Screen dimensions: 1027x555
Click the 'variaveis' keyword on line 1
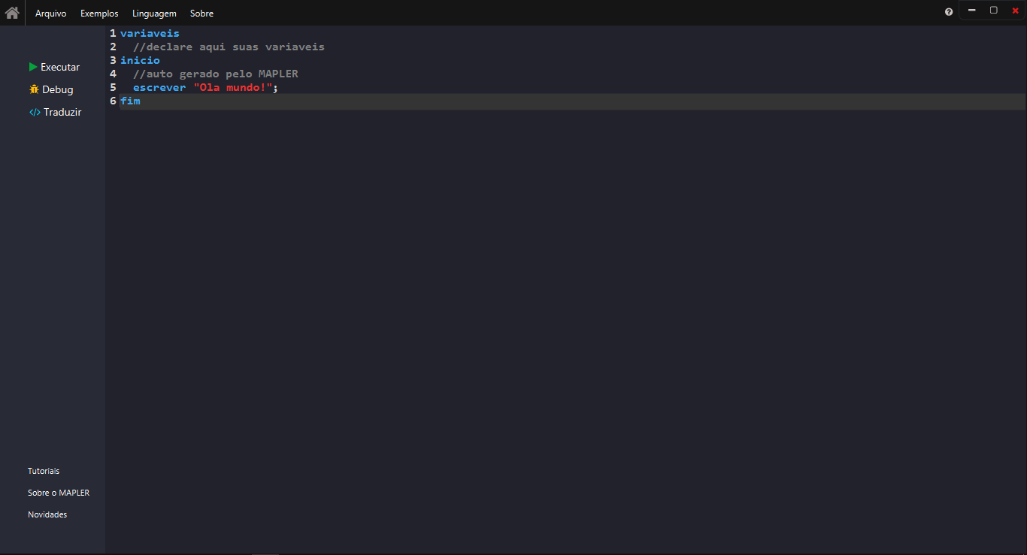(150, 33)
